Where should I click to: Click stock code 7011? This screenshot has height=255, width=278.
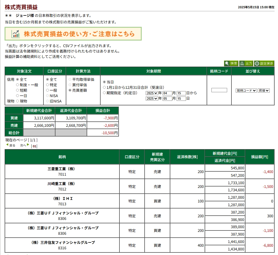(x=62, y=174)
